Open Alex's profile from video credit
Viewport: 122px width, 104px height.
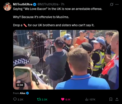tap(23, 93)
